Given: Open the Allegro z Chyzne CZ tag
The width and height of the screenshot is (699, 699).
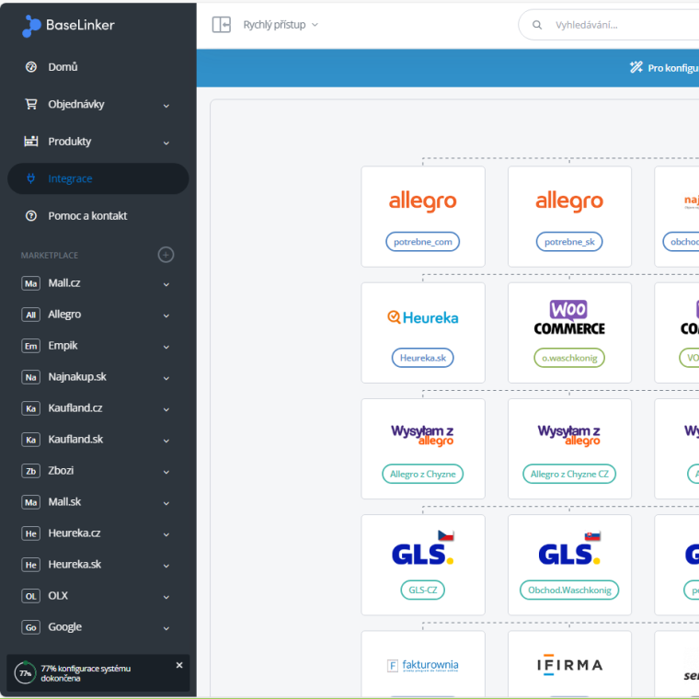Looking at the screenshot, I should tap(569, 474).
